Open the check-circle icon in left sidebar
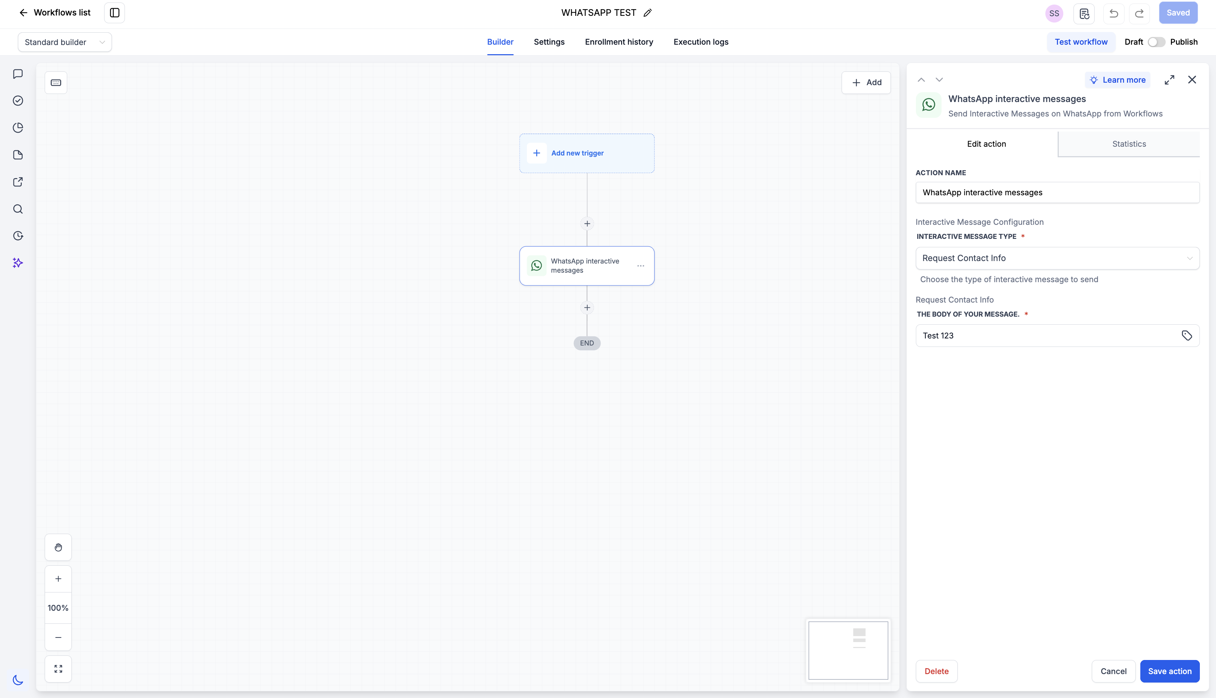 point(18,101)
